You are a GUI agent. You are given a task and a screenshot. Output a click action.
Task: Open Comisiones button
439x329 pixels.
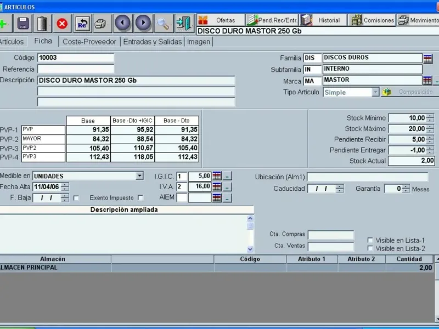tap(372, 20)
